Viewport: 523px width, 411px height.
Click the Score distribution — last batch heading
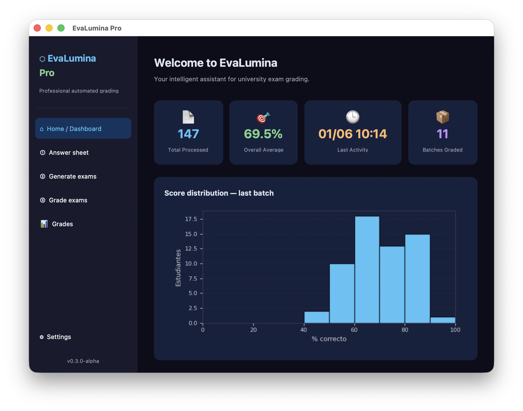pos(219,193)
